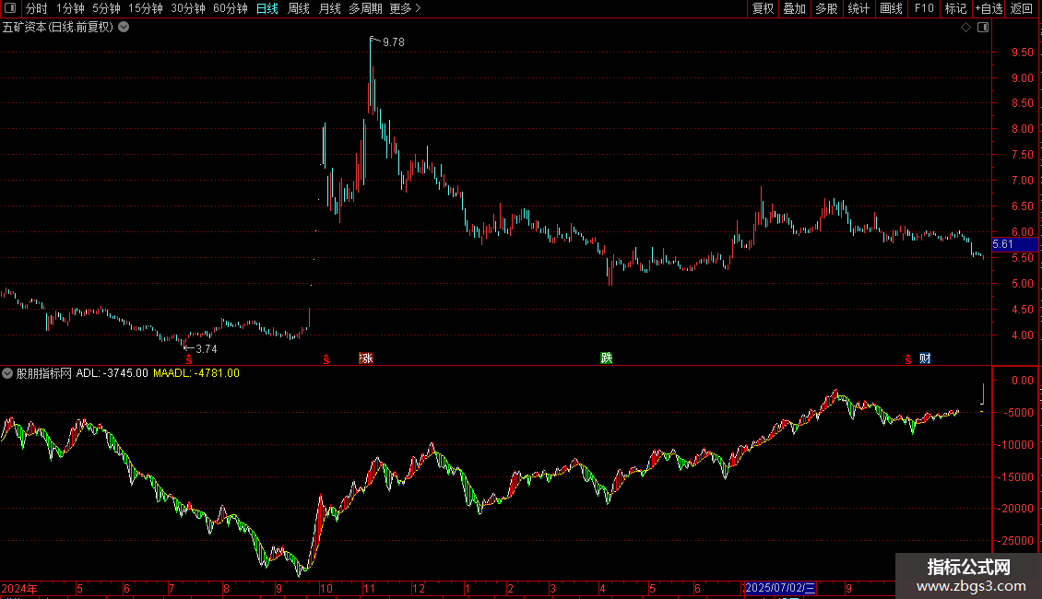The height and width of the screenshot is (599, 1042).
Task: Click the 2025/07/02/三 date marker
Action: tap(780, 588)
